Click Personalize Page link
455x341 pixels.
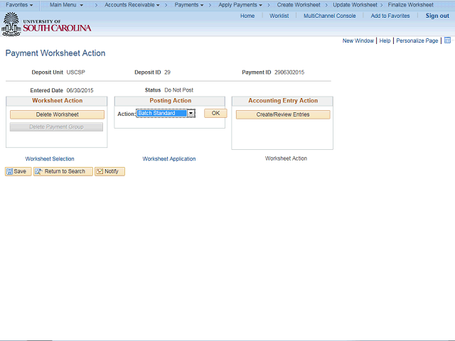pyautogui.click(x=417, y=40)
